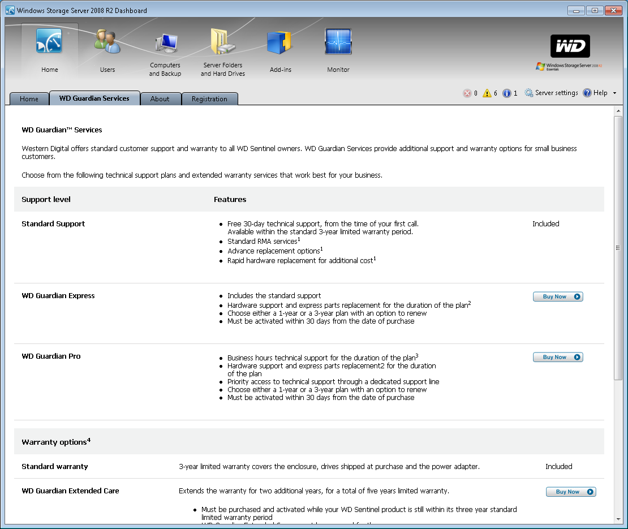The height and width of the screenshot is (529, 628).
Task: Open the Users section icon
Action: (x=107, y=41)
